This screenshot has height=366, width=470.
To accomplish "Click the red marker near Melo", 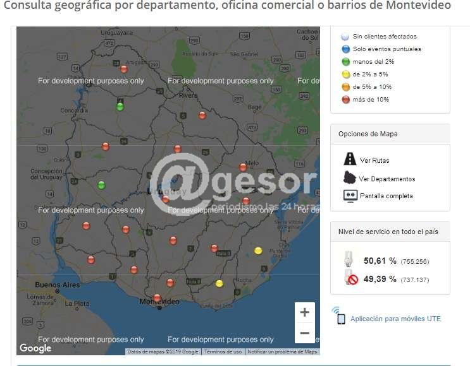I will (x=243, y=167).
